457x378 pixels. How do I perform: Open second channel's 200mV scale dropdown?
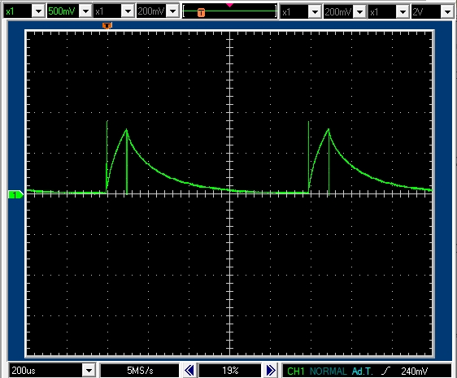tap(173, 11)
